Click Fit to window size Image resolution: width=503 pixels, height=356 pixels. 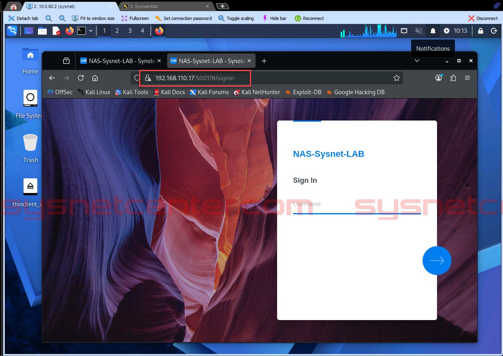(93, 18)
